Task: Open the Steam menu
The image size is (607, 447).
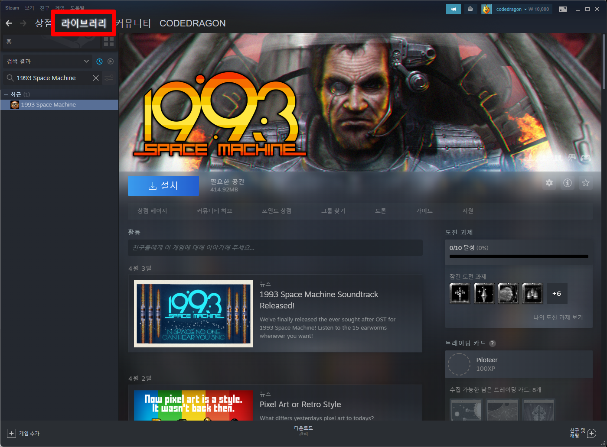Action: [x=12, y=8]
